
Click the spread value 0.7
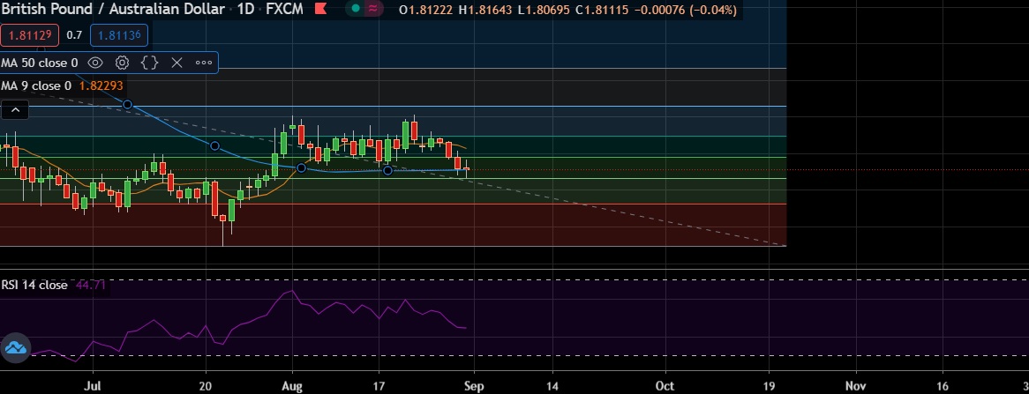click(x=74, y=35)
